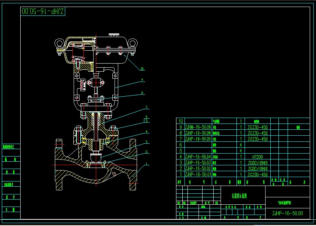Select the HT200 material cell

257,157
